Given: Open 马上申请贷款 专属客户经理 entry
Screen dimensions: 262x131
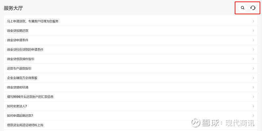Looking at the screenshot, I should pyautogui.click(x=130, y=21).
